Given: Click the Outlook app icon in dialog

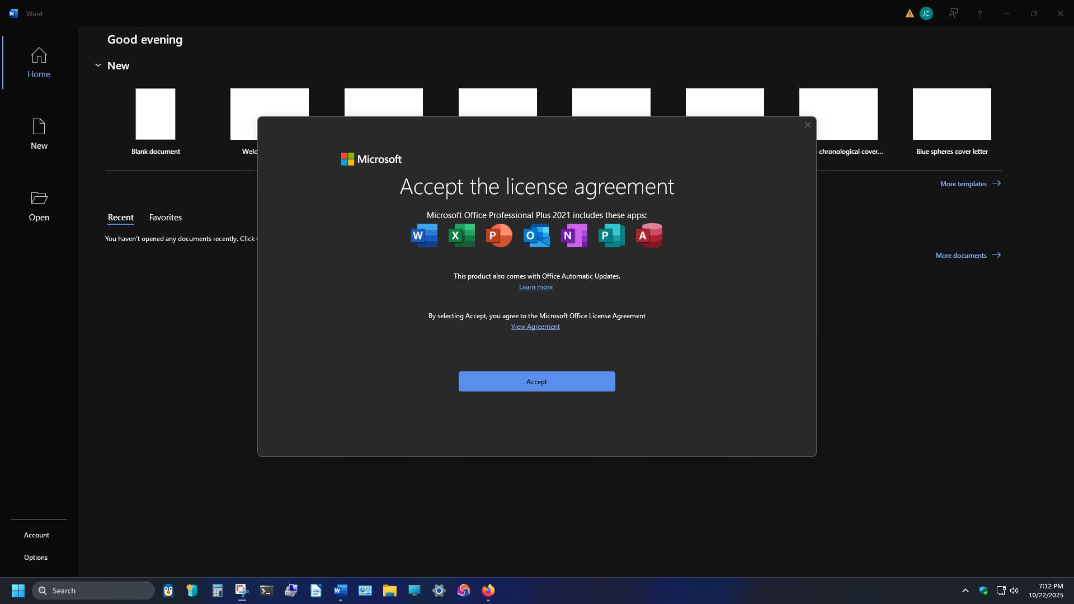Looking at the screenshot, I should pos(536,235).
